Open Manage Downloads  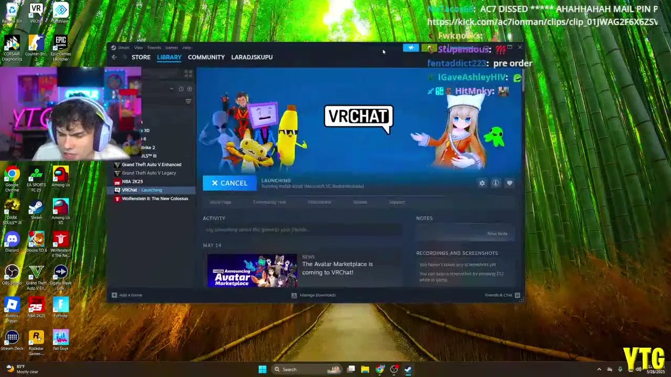314,295
